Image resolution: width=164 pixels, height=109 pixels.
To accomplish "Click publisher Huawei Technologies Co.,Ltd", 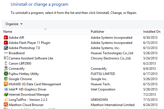I will click(x=112, y=53).
